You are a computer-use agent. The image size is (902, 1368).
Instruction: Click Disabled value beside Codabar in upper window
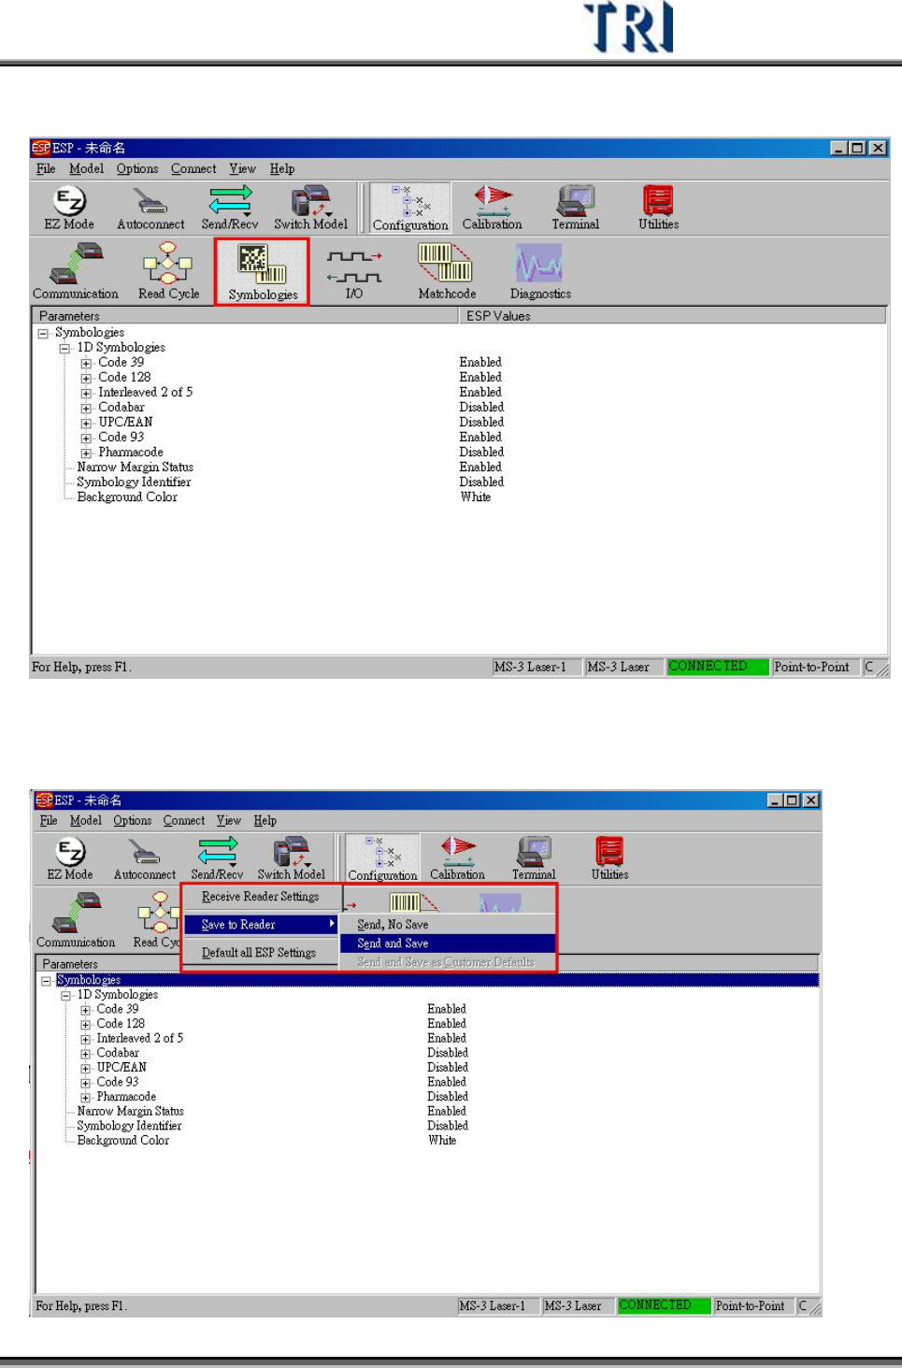coord(481,408)
